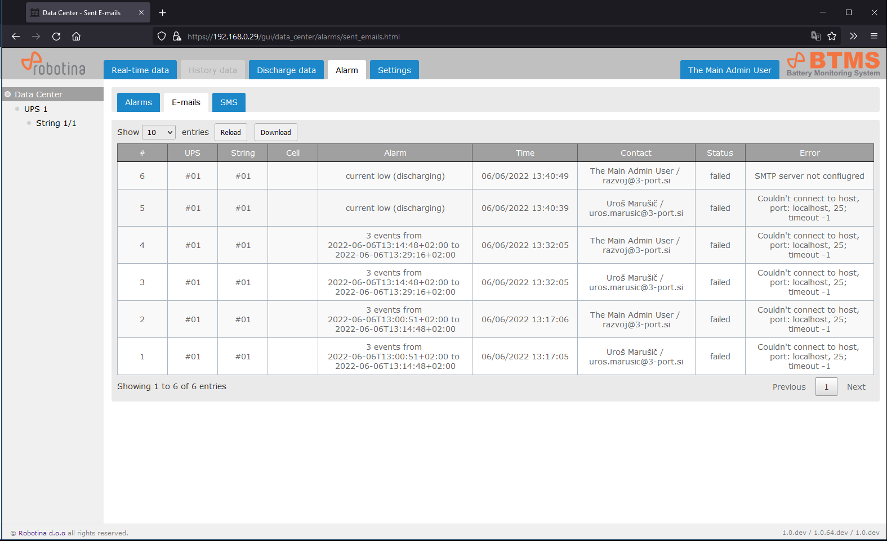This screenshot has height=541, width=887.
Task: Select String 1/1 in the tree
Action: click(56, 123)
